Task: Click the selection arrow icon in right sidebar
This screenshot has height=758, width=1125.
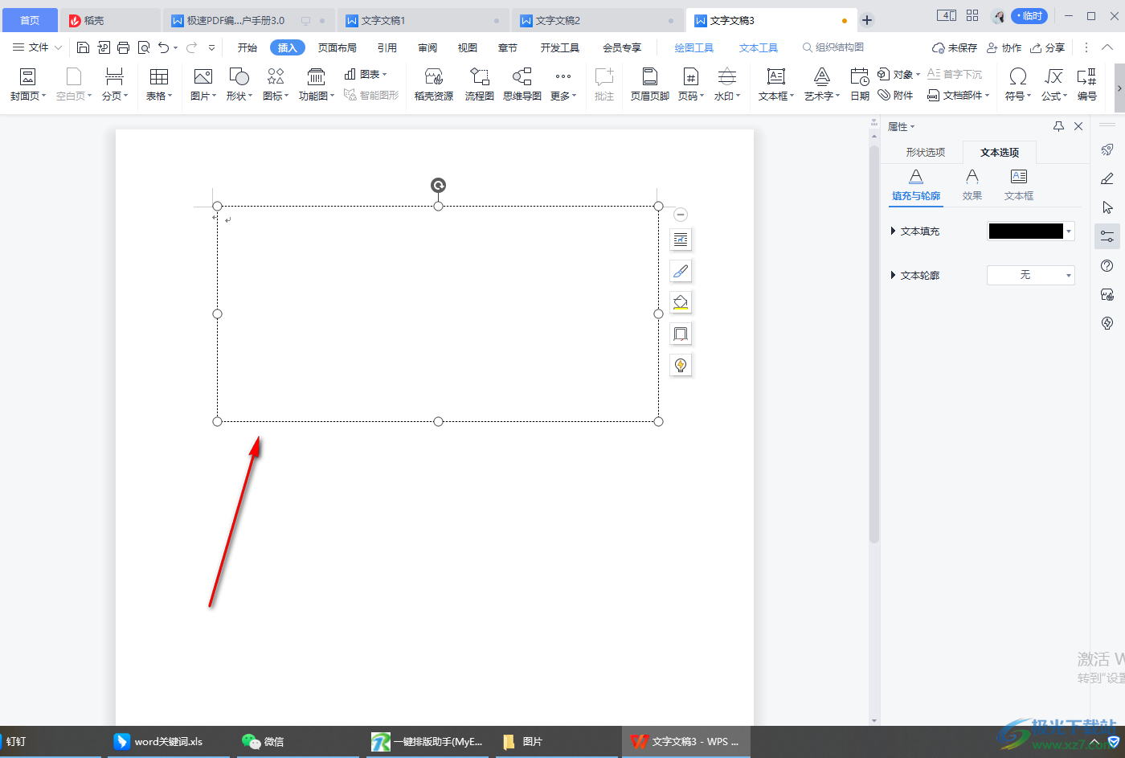Action: [x=1107, y=207]
